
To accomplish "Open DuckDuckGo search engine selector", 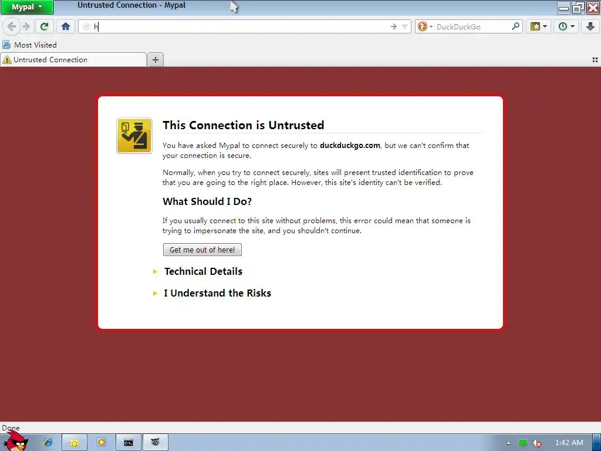I will tap(425, 26).
